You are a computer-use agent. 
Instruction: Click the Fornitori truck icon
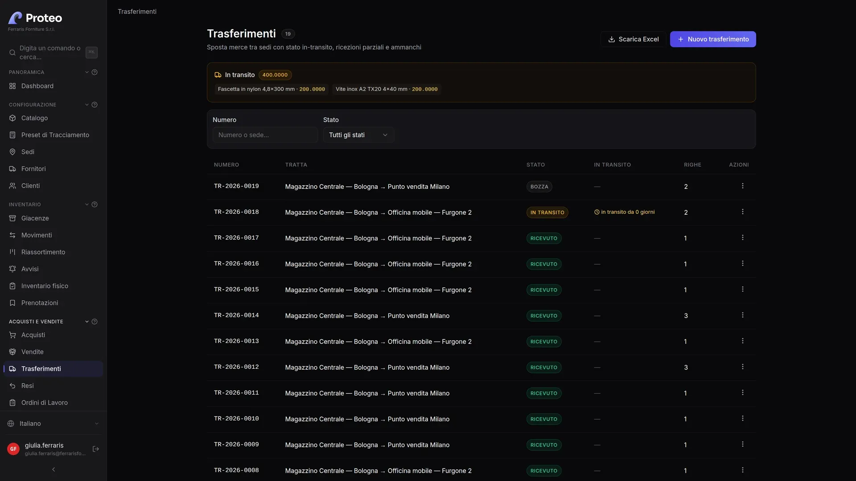tap(12, 169)
